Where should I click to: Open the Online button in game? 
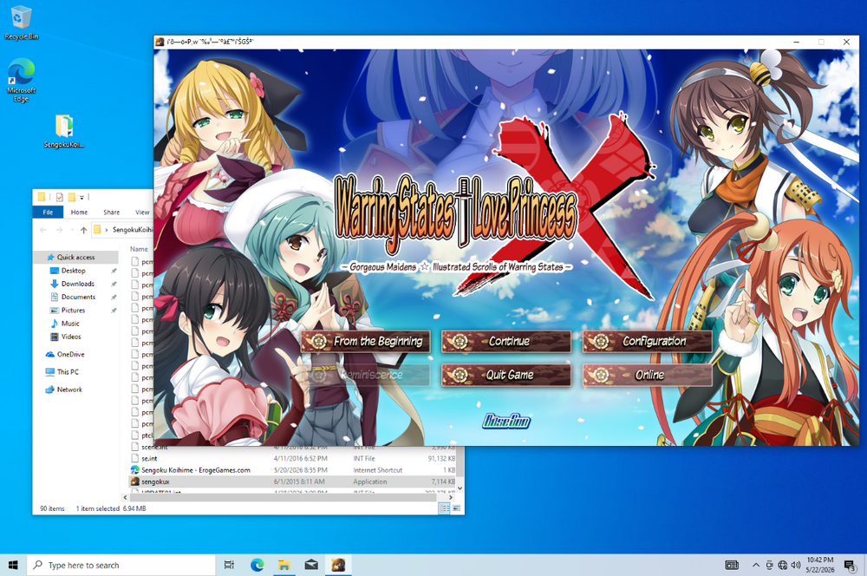(x=648, y=375)
